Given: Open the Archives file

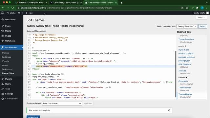Looking at the screenshot, I should pyautogui.click(x=182, y=71).
